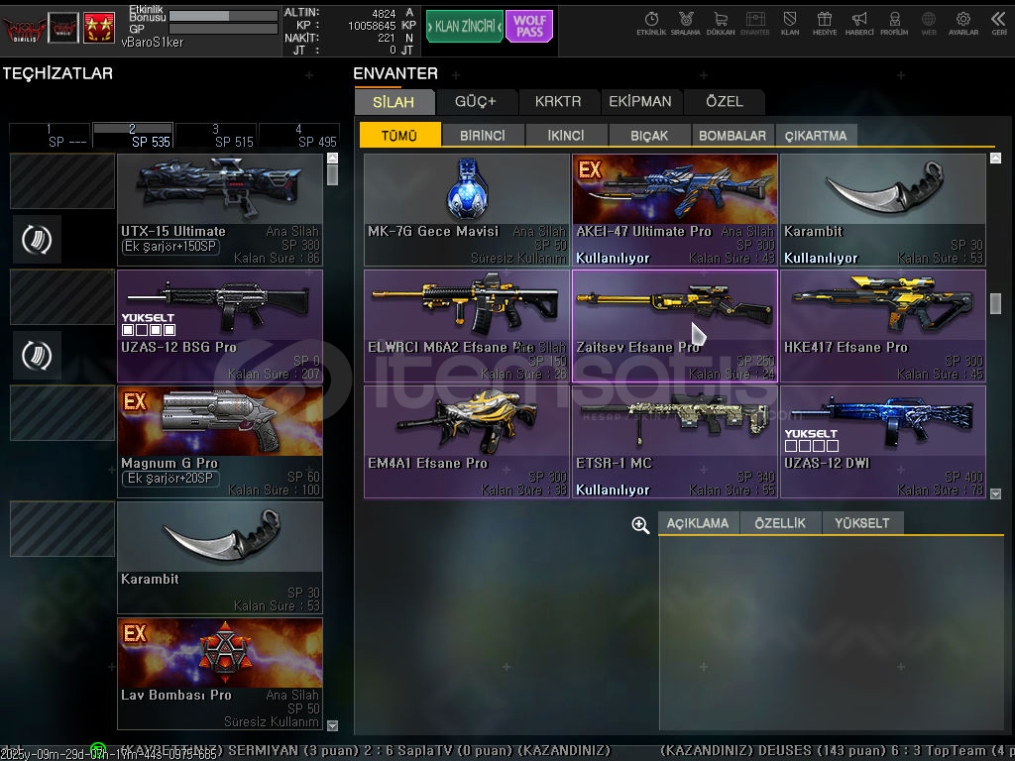
Task: Select the İKİNCİ filter tab
Action: [x=566, y=135]
